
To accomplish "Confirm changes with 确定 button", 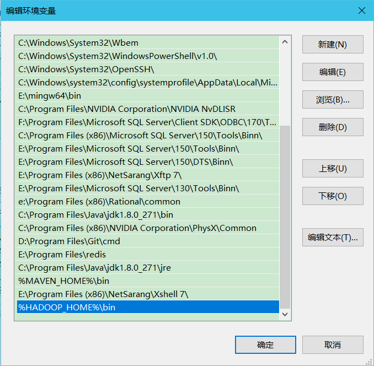I will (265, 345).
